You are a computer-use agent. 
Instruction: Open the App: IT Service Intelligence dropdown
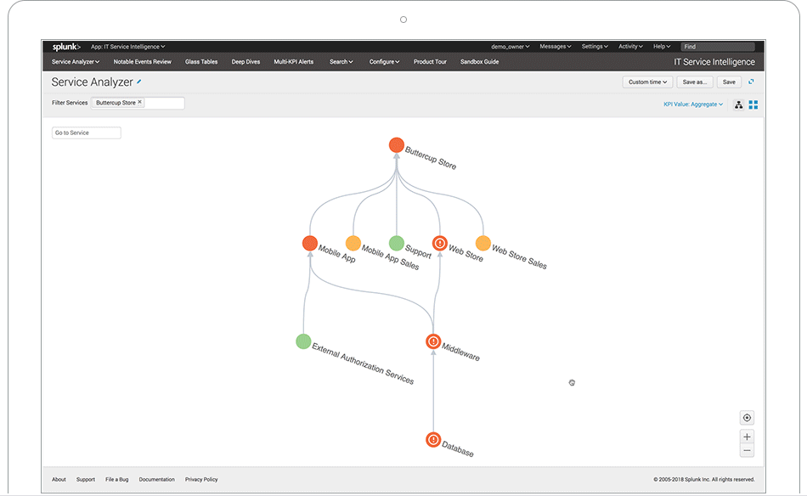point(127,47)
